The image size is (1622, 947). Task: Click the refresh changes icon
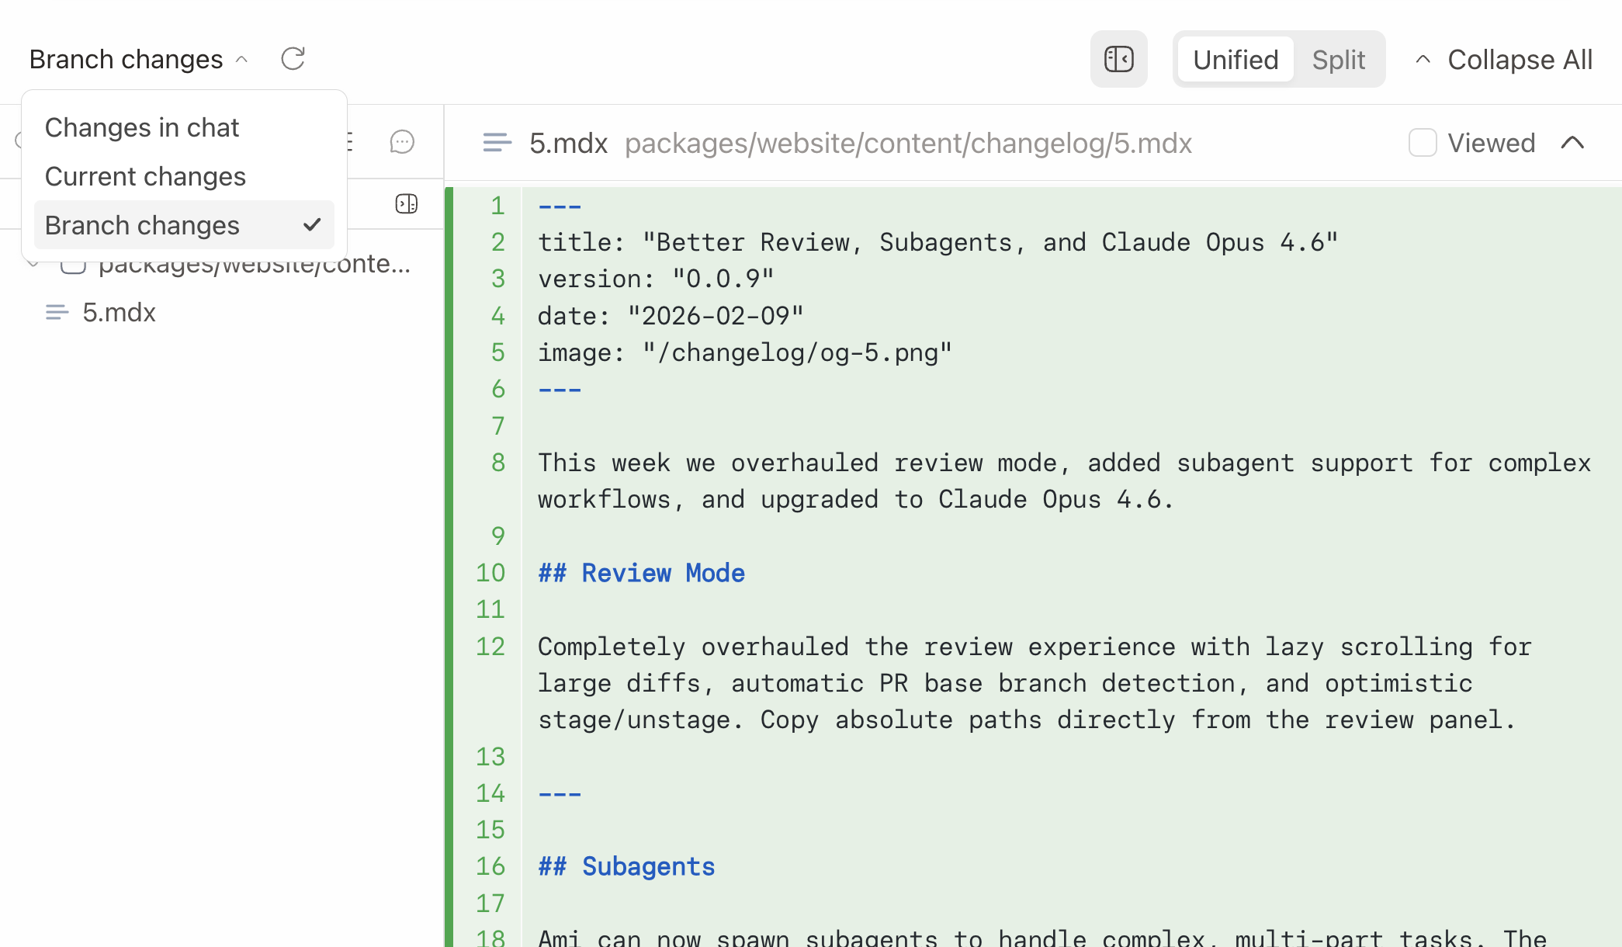(293, 59)
